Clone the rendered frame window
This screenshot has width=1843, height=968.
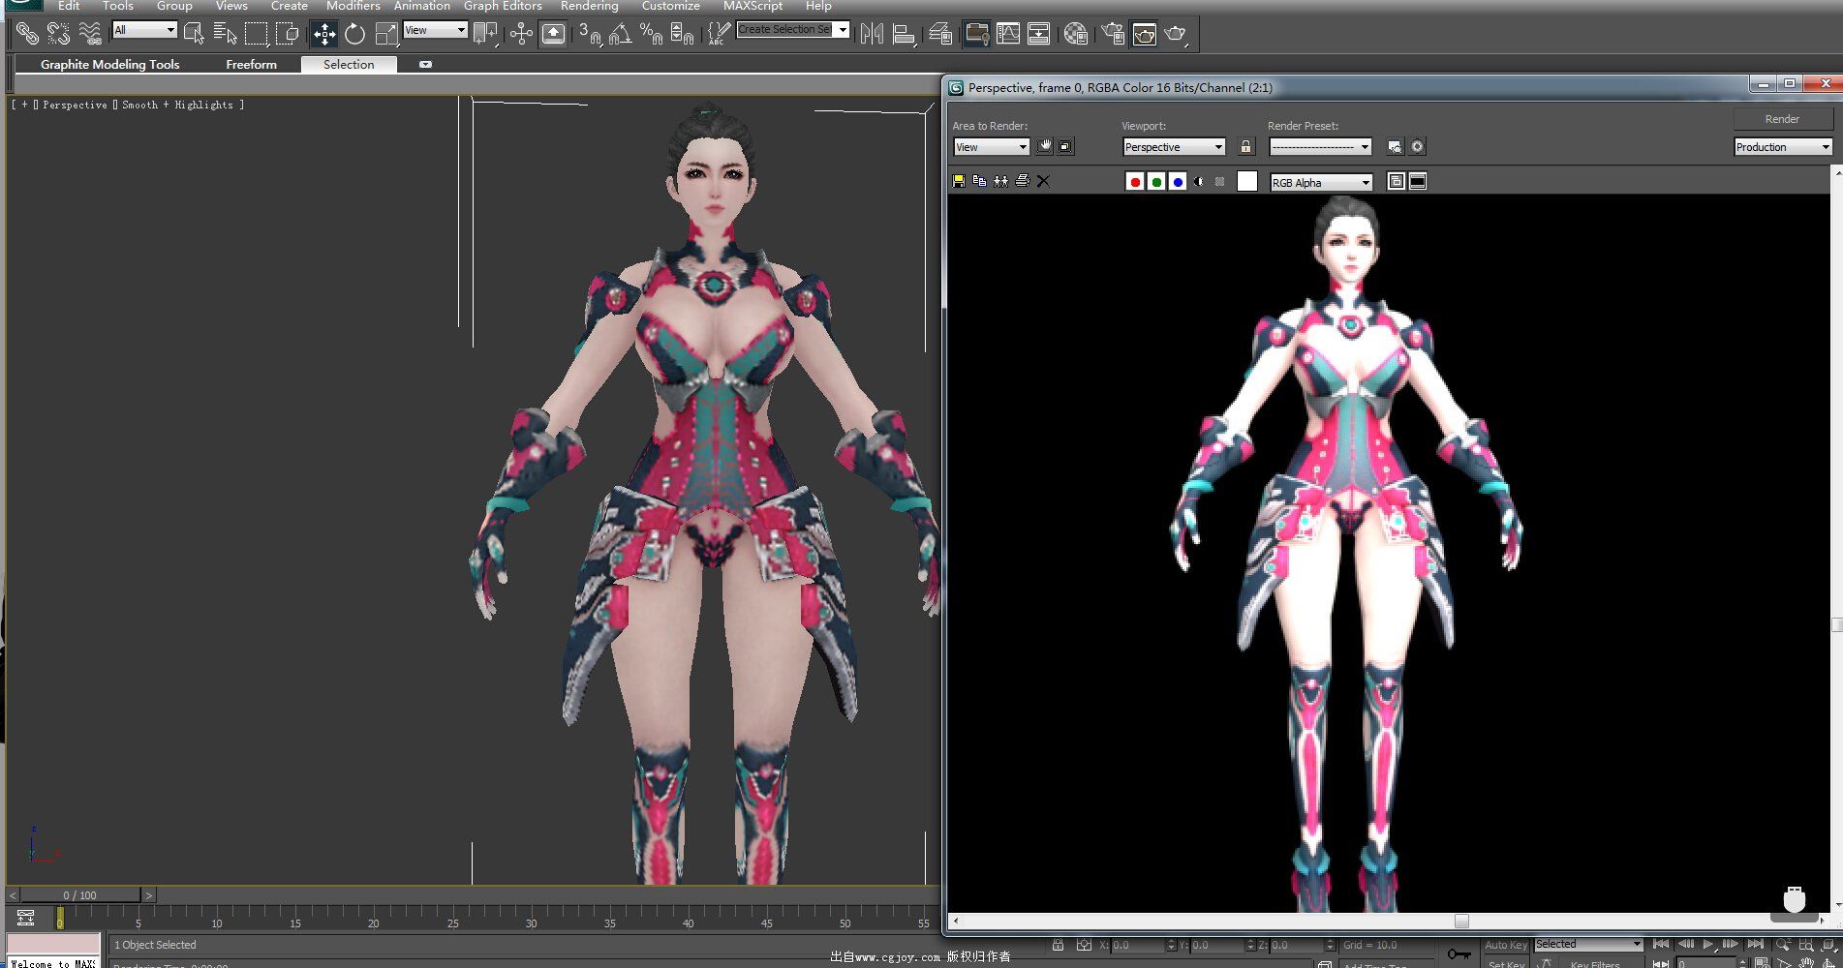point(1000,181)
